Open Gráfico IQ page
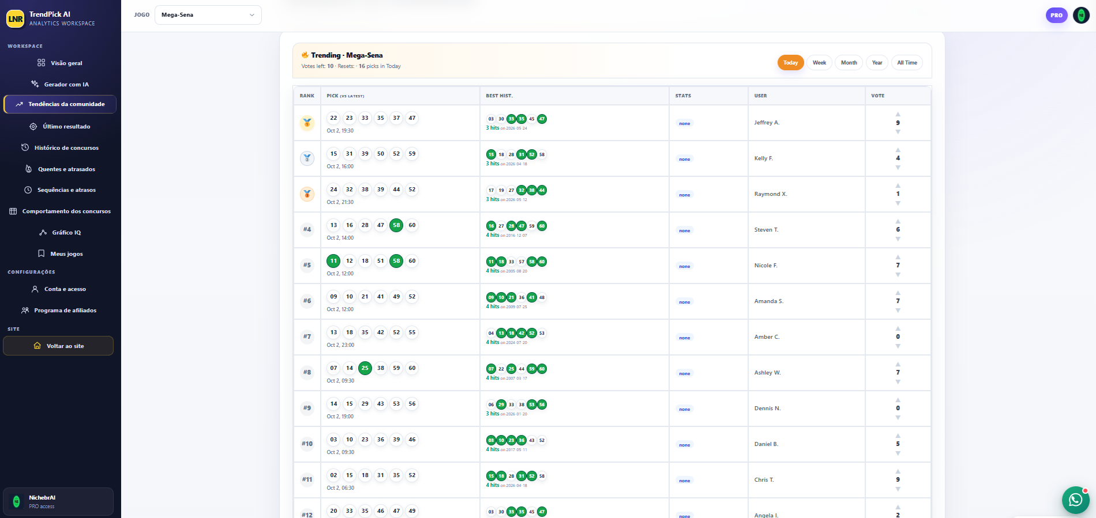1096x518 pixels. (60, 232)
